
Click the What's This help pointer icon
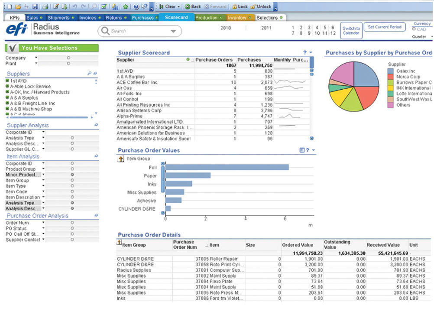[x=144, y=6]
